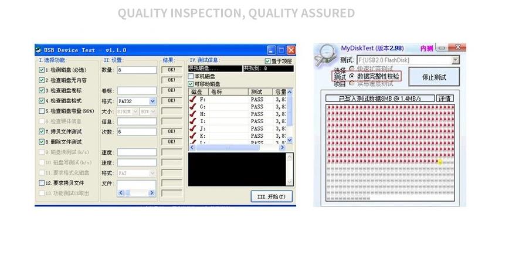Minimize the MyDiskTest window
529x258 pixels.
[442, 48]
